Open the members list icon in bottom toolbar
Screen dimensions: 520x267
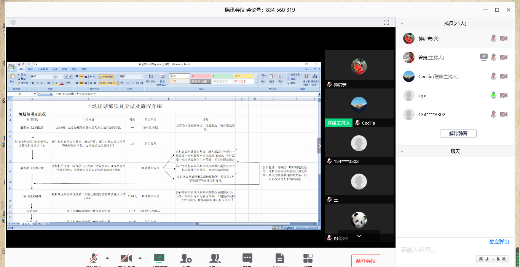(x=215, y=259)
